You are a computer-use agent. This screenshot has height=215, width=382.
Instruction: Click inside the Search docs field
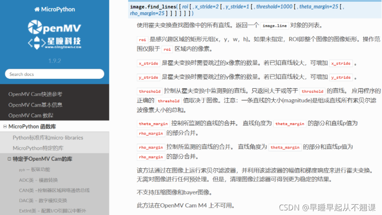(x=55, y=74)
